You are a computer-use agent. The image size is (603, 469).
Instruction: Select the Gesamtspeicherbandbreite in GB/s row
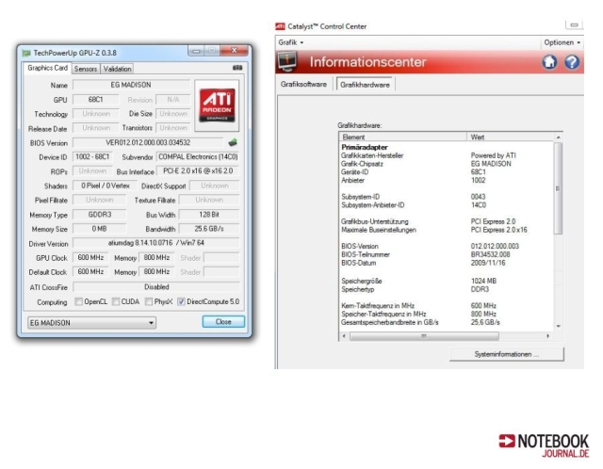pyautogui.click(x=446, y=322)
